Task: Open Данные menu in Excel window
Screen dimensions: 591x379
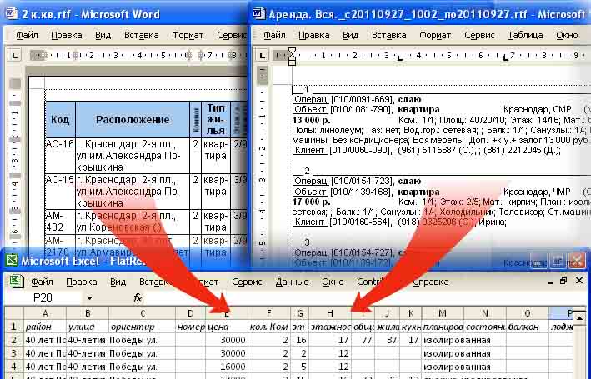Action: point(292,282)
